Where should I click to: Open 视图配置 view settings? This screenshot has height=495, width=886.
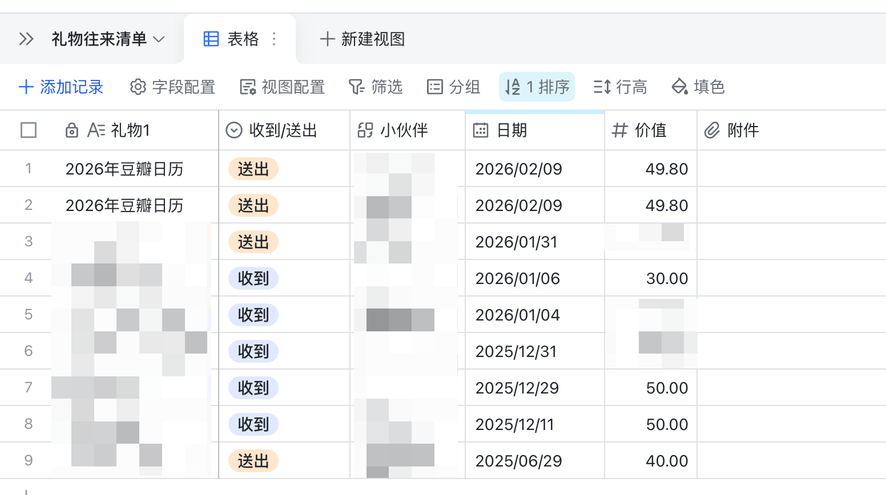(282, 87)
